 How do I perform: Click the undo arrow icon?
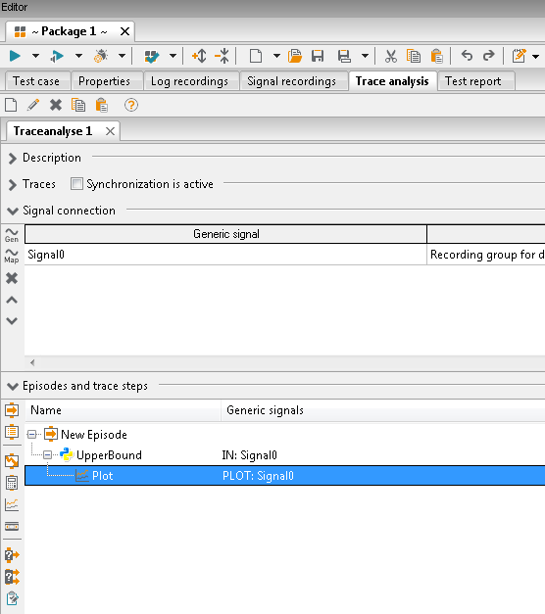[x=467, y=56]
